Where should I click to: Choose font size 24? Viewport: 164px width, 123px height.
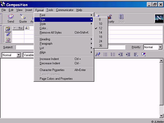coord(100,41)
